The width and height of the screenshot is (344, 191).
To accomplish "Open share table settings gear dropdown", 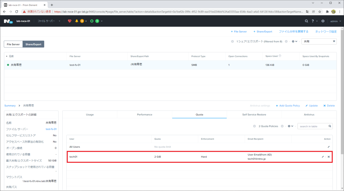I will [294, 41].
